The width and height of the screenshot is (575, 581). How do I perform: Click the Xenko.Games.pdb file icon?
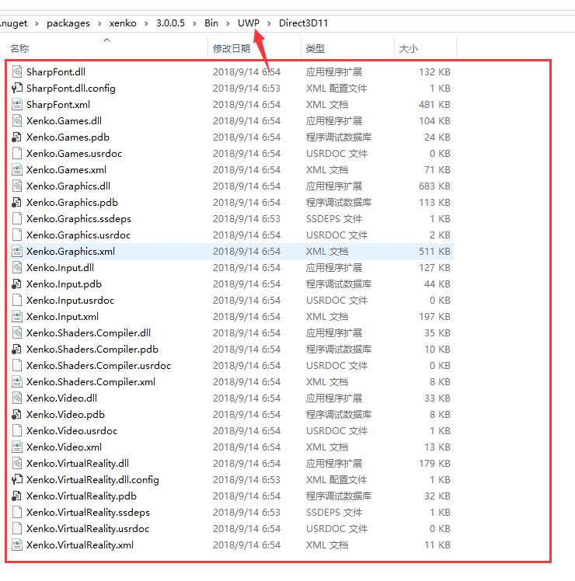(x=17, y=137)
